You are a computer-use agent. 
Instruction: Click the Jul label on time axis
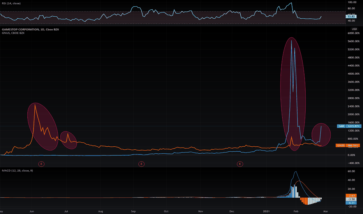(66, 211)
